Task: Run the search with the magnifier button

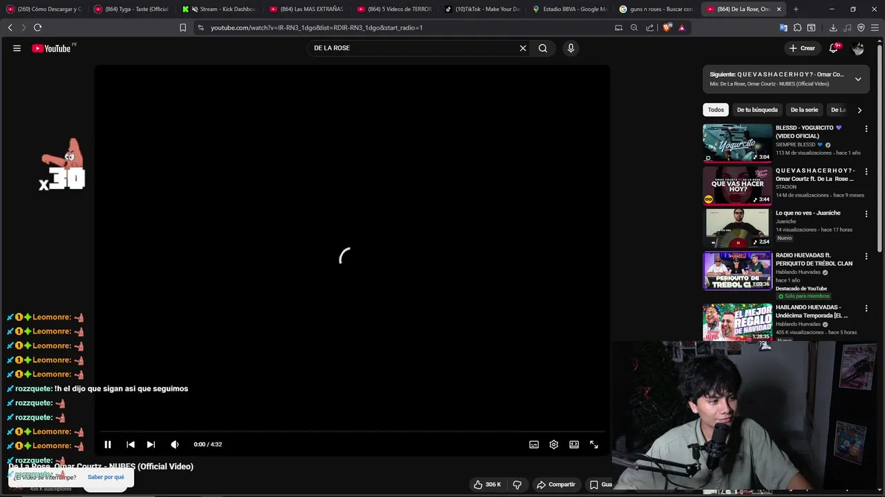Action: point(543,48)
